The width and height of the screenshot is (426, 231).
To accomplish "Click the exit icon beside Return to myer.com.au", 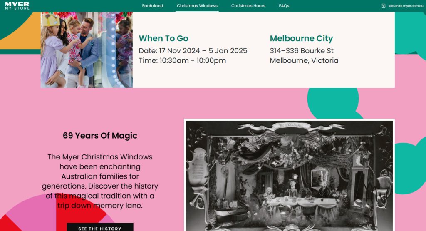I will 384,6.
